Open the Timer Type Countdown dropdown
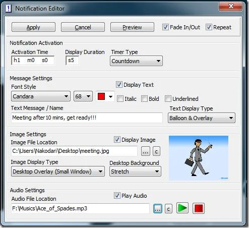 pos(136,61)
